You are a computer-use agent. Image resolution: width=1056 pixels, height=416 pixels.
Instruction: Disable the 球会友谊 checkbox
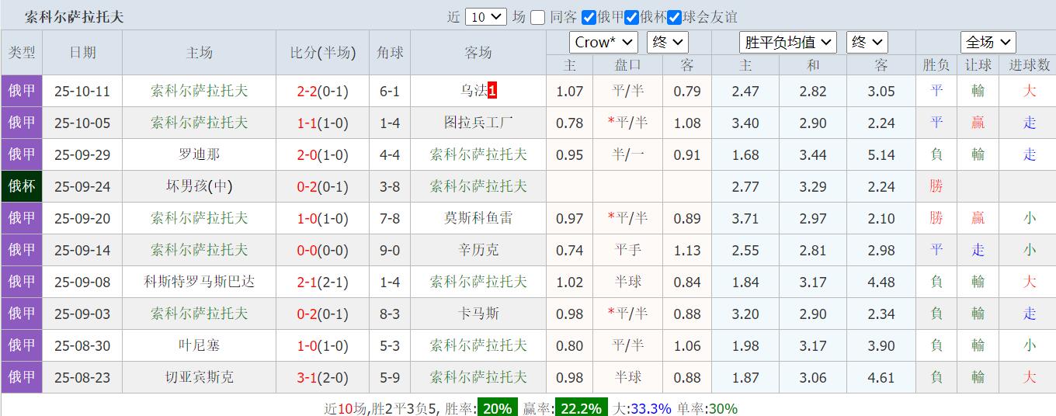(675, 18)
